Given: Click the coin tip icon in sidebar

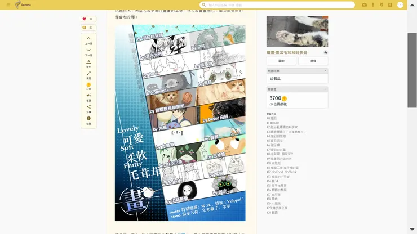Looking at the screenshot, I should tap(88, 86).
